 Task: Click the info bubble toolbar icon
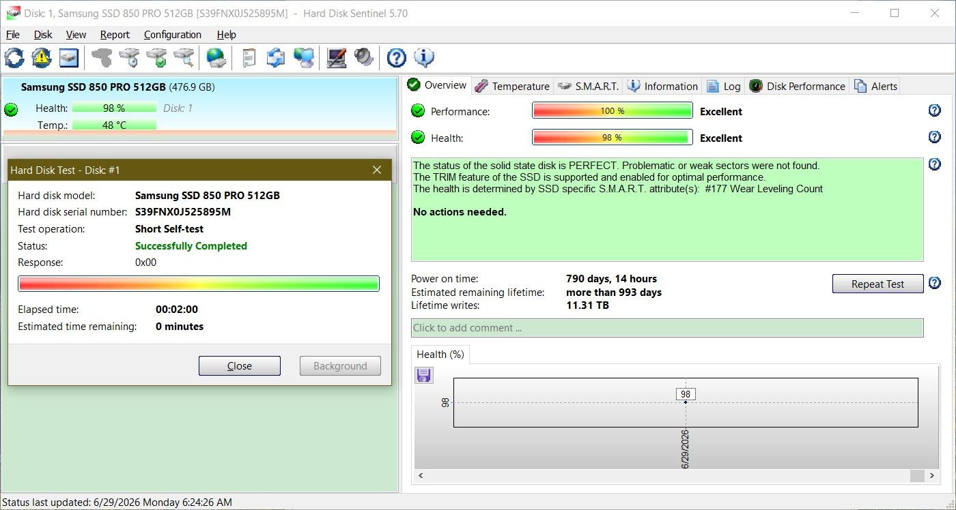pyautogui.click(x=424, y=58)
